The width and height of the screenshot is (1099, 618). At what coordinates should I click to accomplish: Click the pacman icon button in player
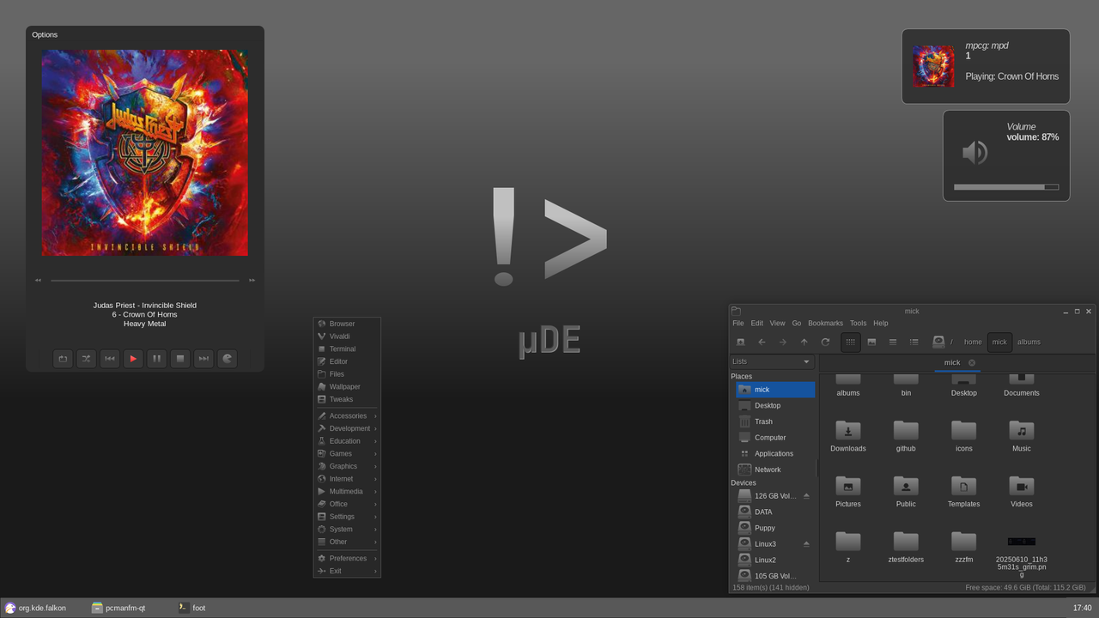coord(227,359)
